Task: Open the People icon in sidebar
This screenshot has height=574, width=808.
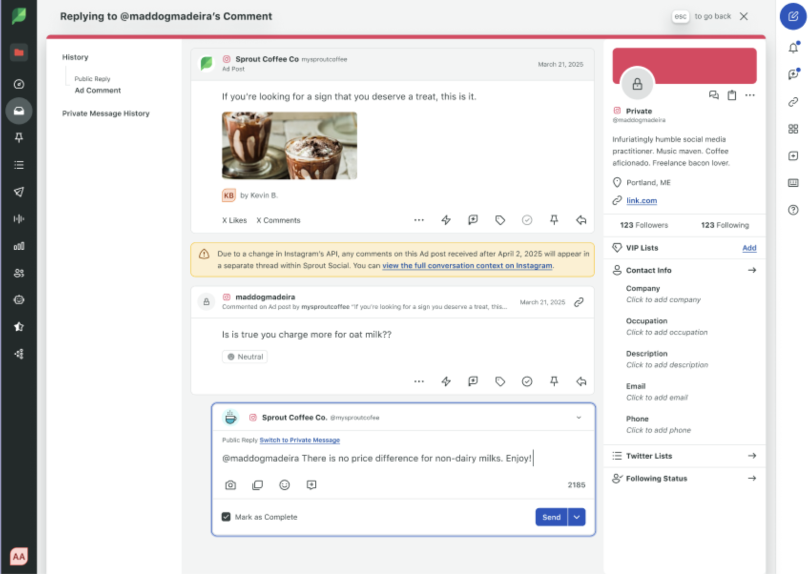Action: [x=19, y=273]
